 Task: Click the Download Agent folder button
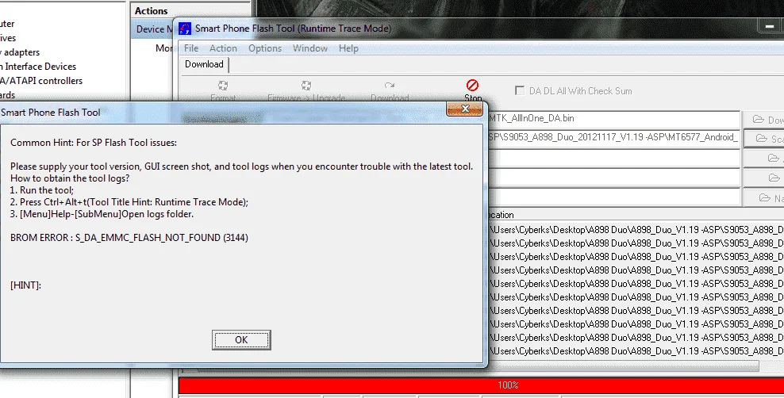763,120
